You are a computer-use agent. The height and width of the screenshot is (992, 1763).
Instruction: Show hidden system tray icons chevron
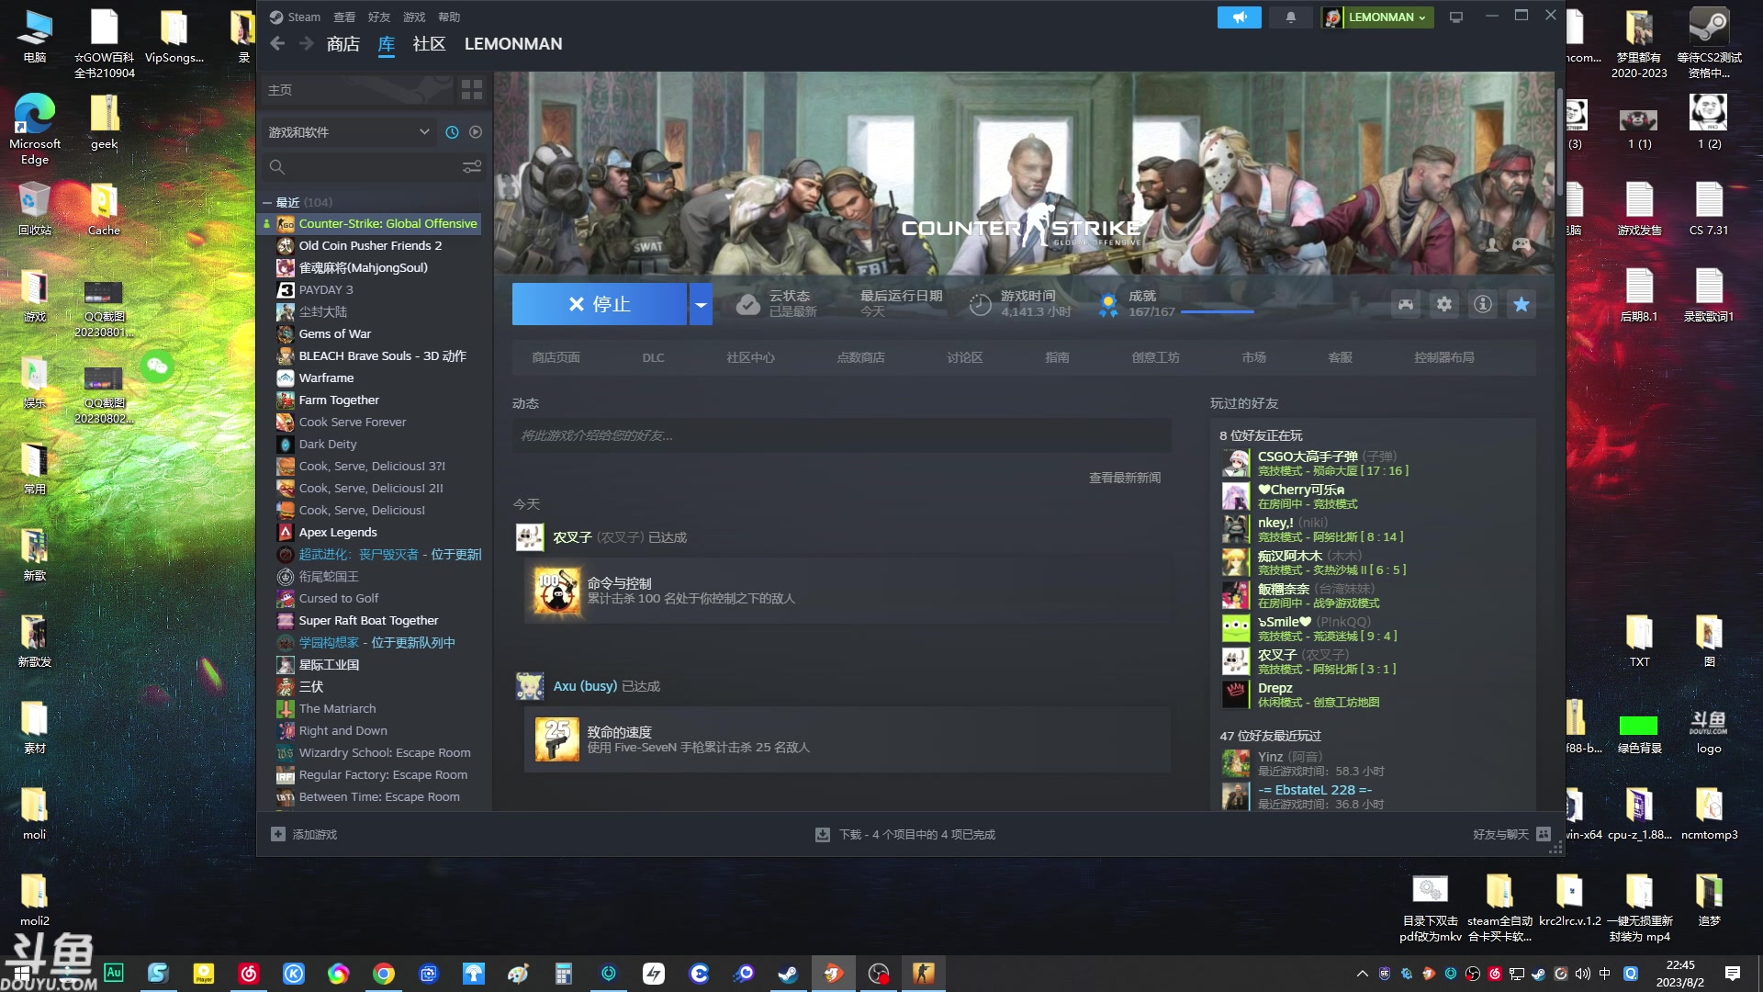click(x=1362, y=974)
